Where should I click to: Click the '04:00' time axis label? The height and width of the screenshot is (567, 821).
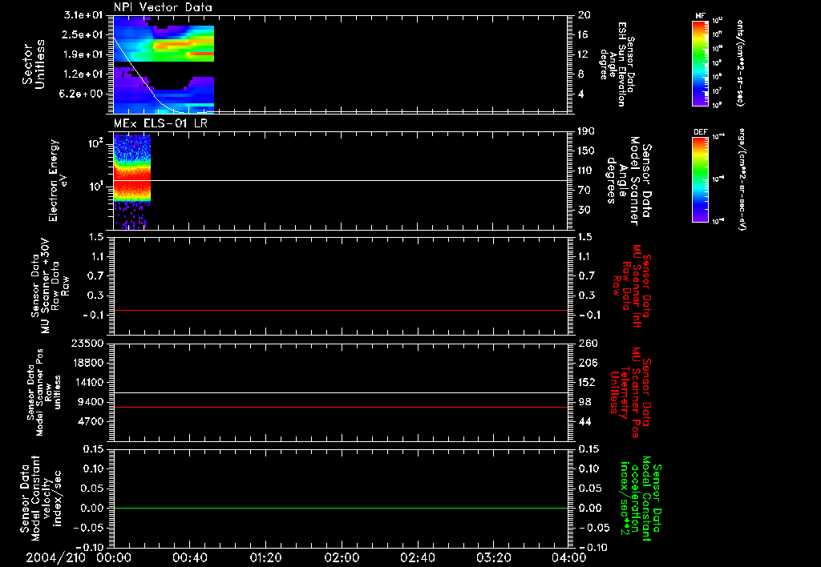[x=568, y=557]
